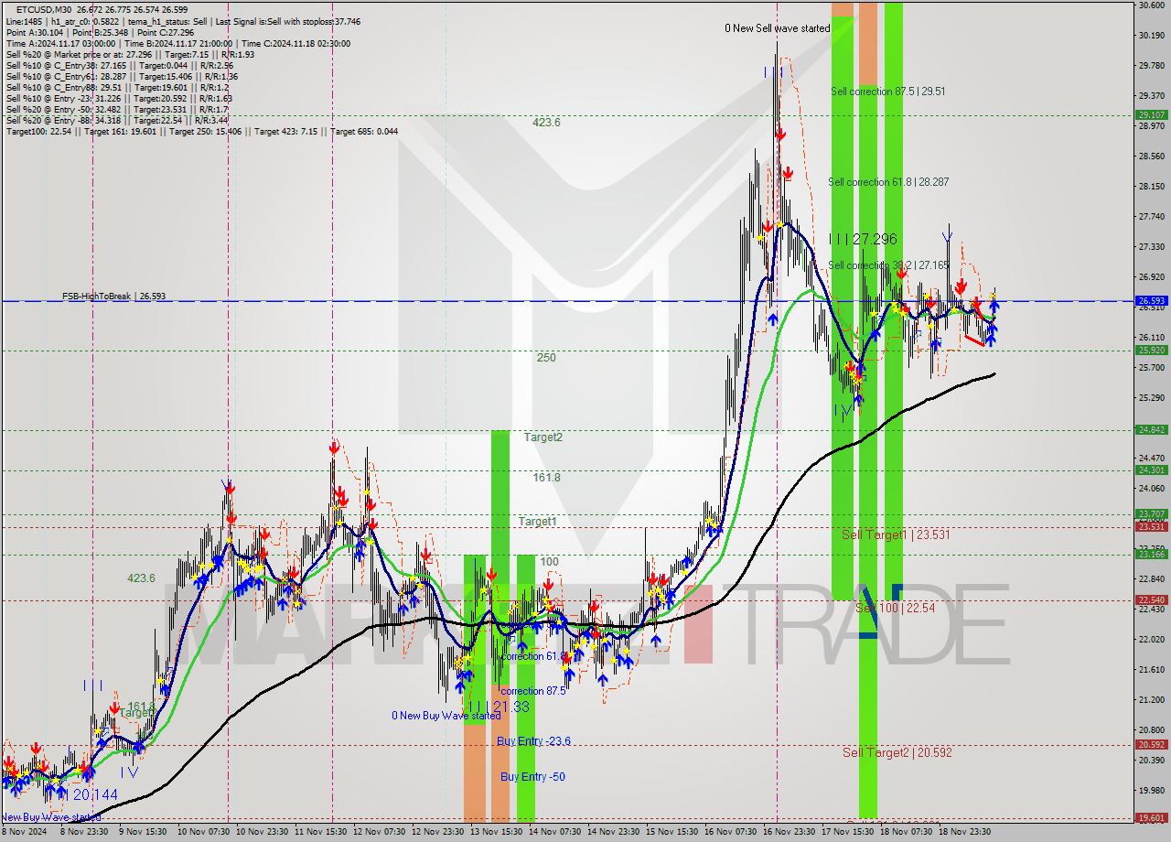
Task: Click the '8 Nov 2024' date label
Action: tap(22, 832)
